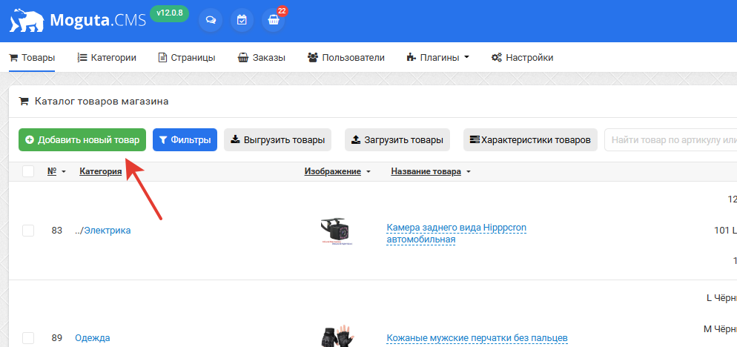Open the Фильтры filter button

[185, 139]
